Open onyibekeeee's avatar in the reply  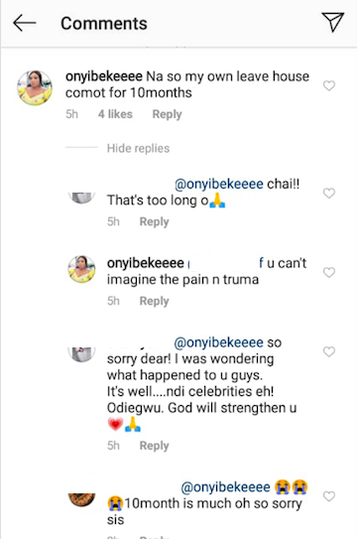coord(81,269)
